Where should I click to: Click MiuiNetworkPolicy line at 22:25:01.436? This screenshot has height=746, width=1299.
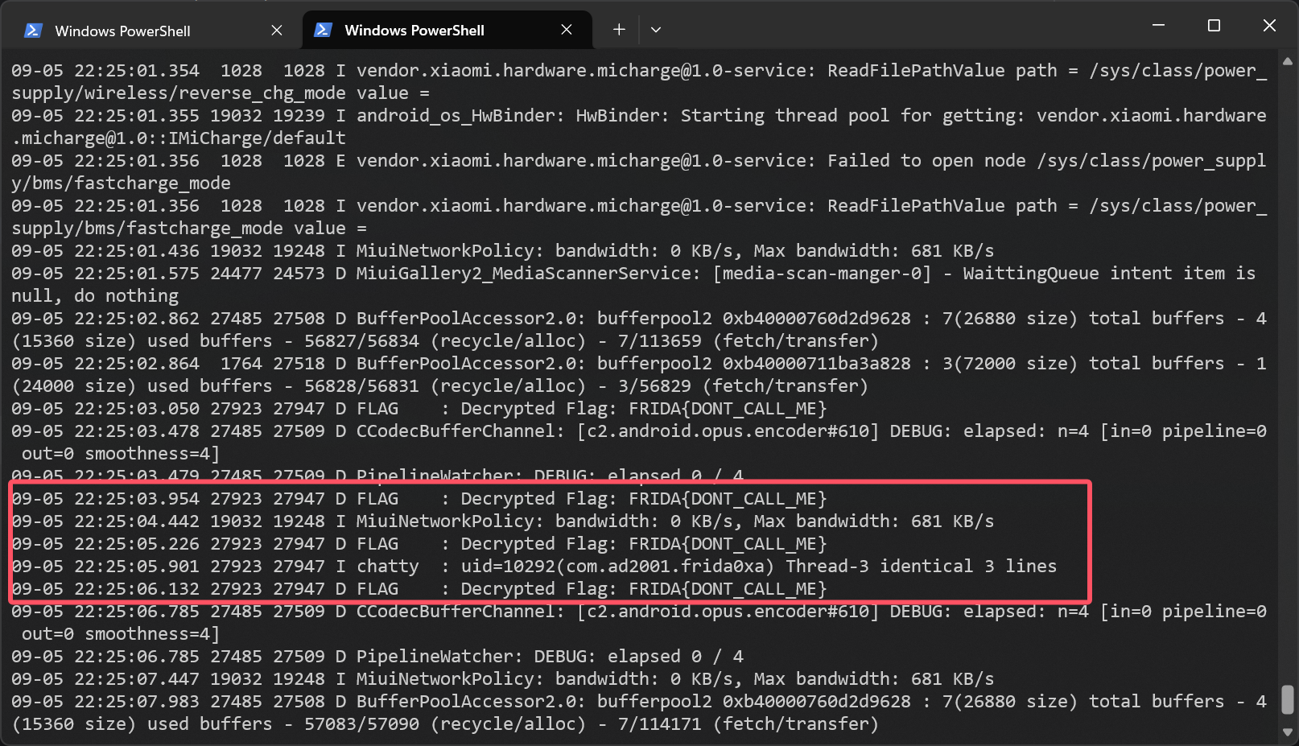(502, 251)
